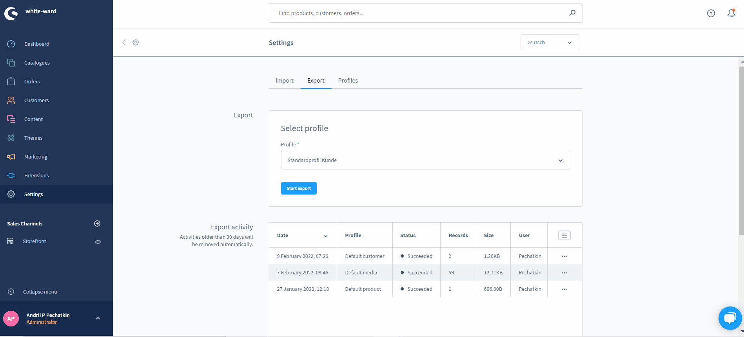The image size is (744, 337).
Task: Click the search magnifier icon
Action: [572, 13]
